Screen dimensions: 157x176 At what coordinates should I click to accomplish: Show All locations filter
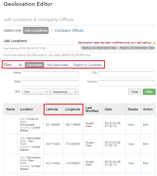20,65
